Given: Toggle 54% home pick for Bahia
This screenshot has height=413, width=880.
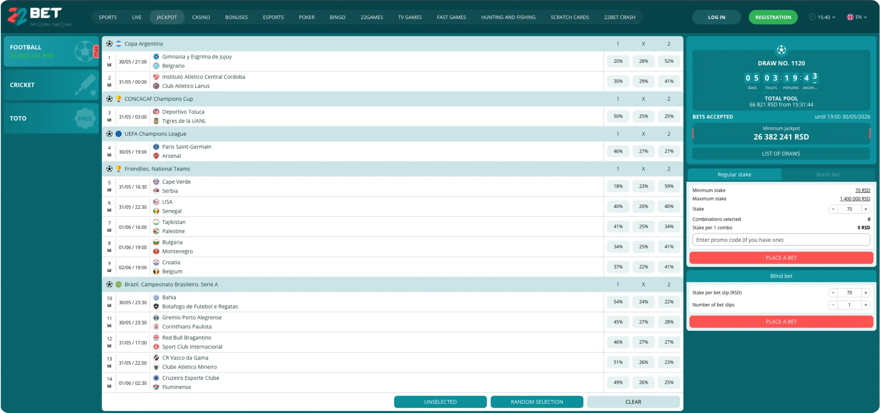Looking at the screenshot, I should pos(618,302).
